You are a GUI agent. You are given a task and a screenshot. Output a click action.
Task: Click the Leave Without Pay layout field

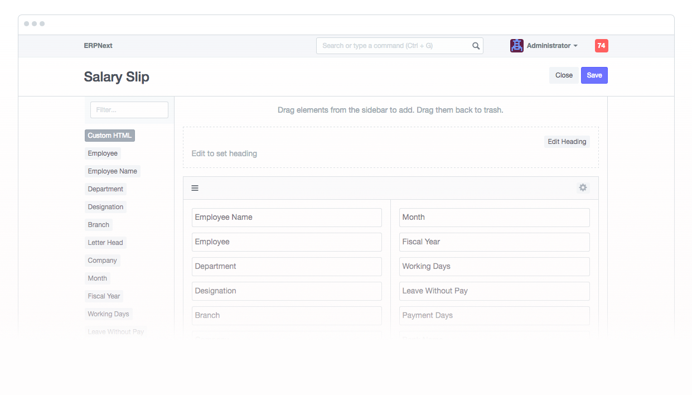495,291
